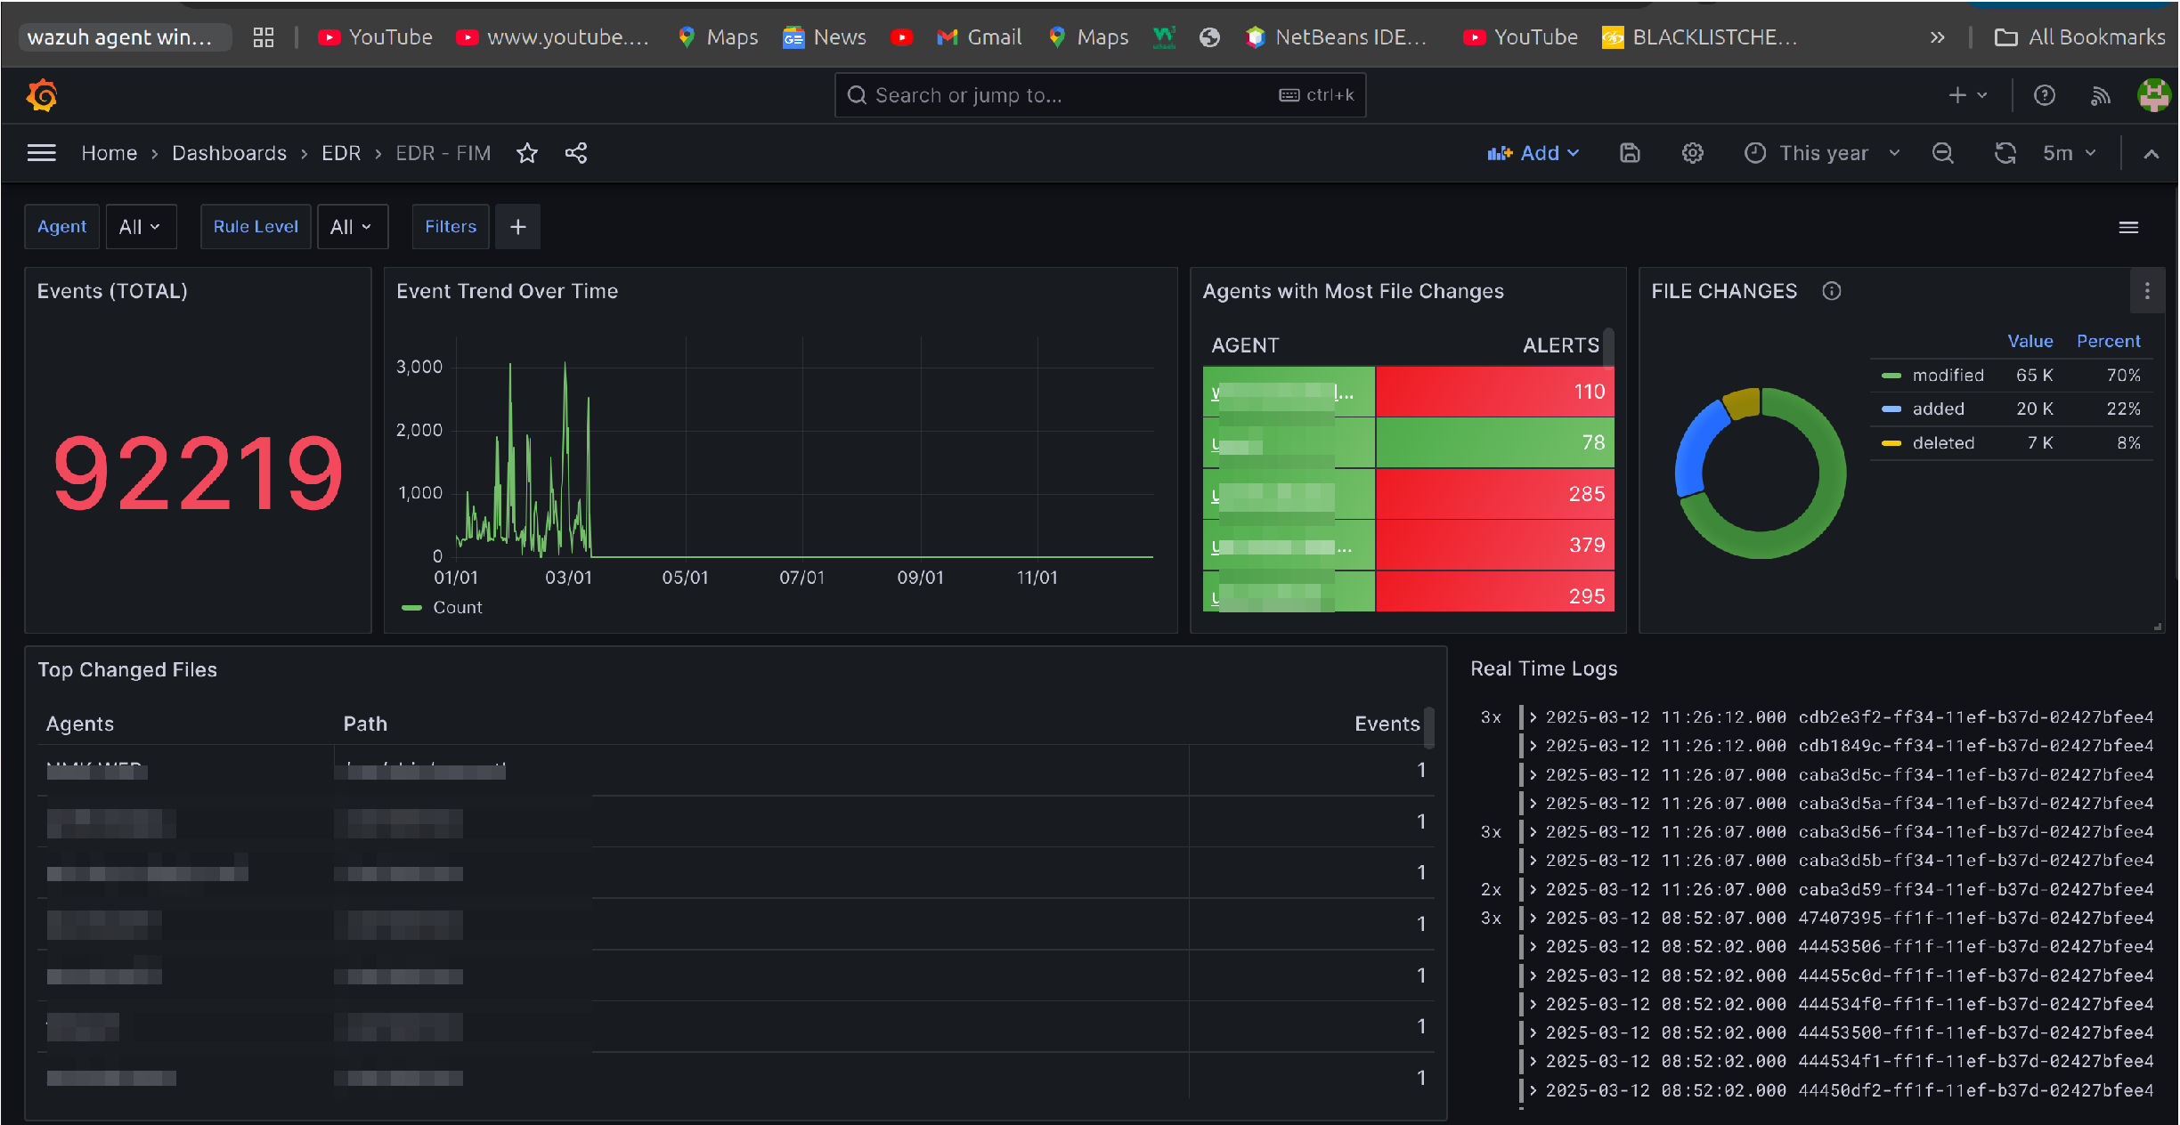Star the EDR - FIM dashboard

(527, 153)
